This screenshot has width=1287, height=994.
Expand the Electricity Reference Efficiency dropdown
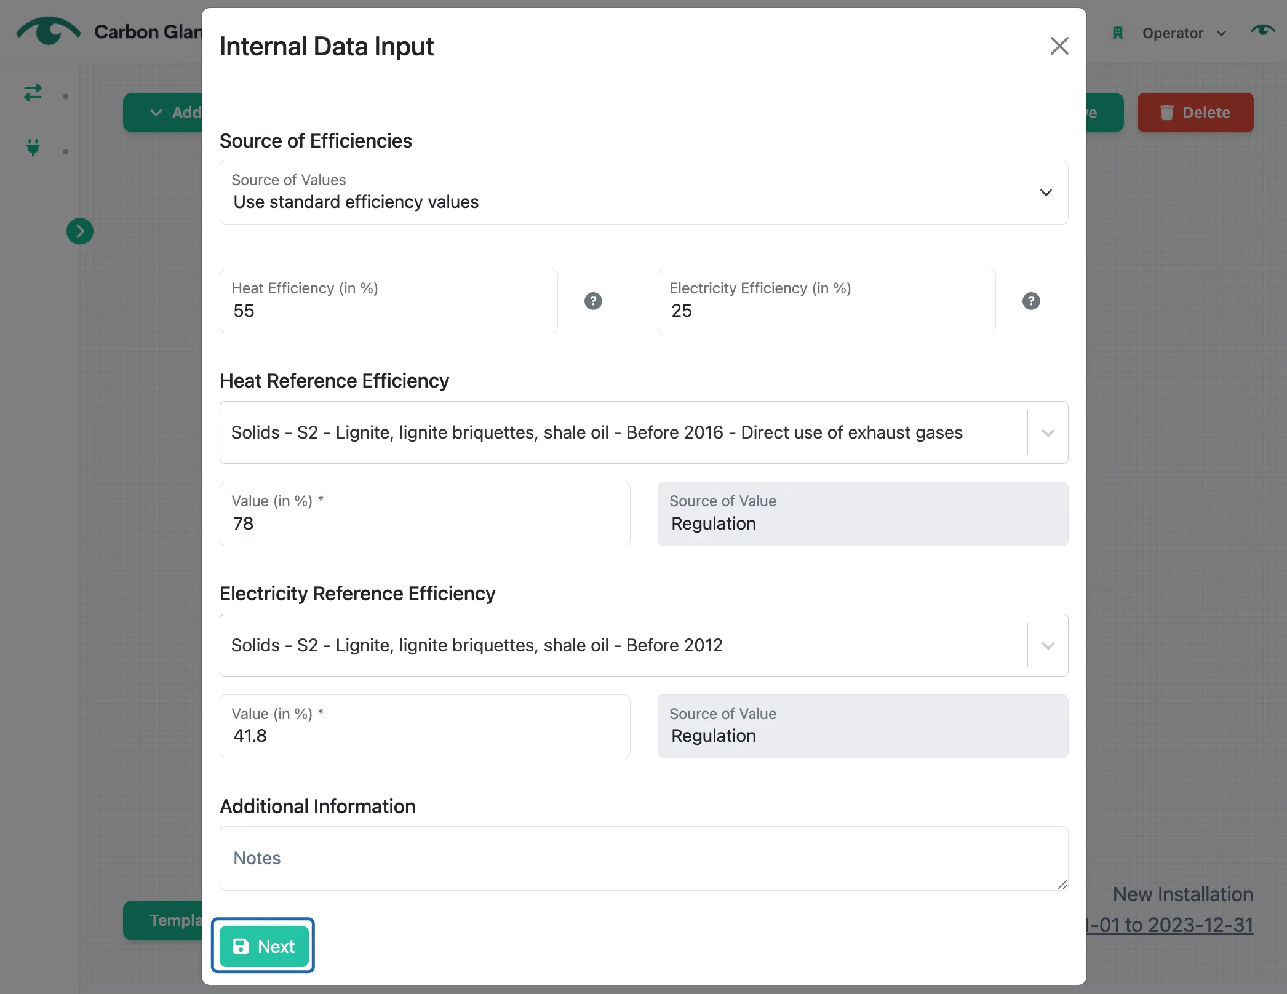click(1048, 645)
